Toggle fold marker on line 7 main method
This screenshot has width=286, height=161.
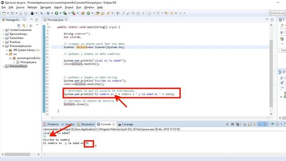coord(50,27)
